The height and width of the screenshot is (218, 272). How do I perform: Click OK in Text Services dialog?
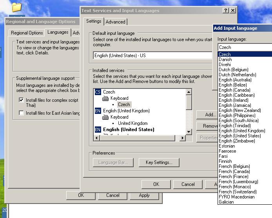point(156,184)
